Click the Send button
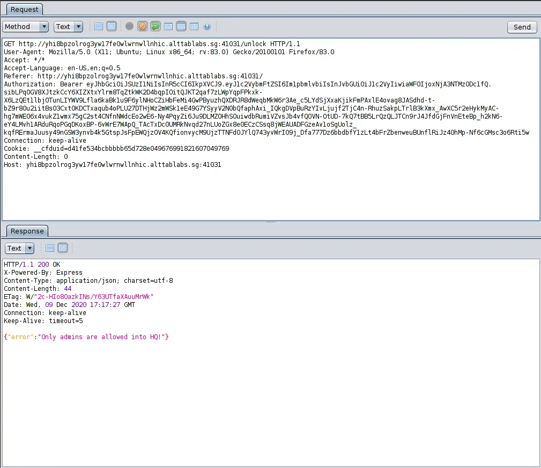The image size is (541, 468). coord(522,27)
